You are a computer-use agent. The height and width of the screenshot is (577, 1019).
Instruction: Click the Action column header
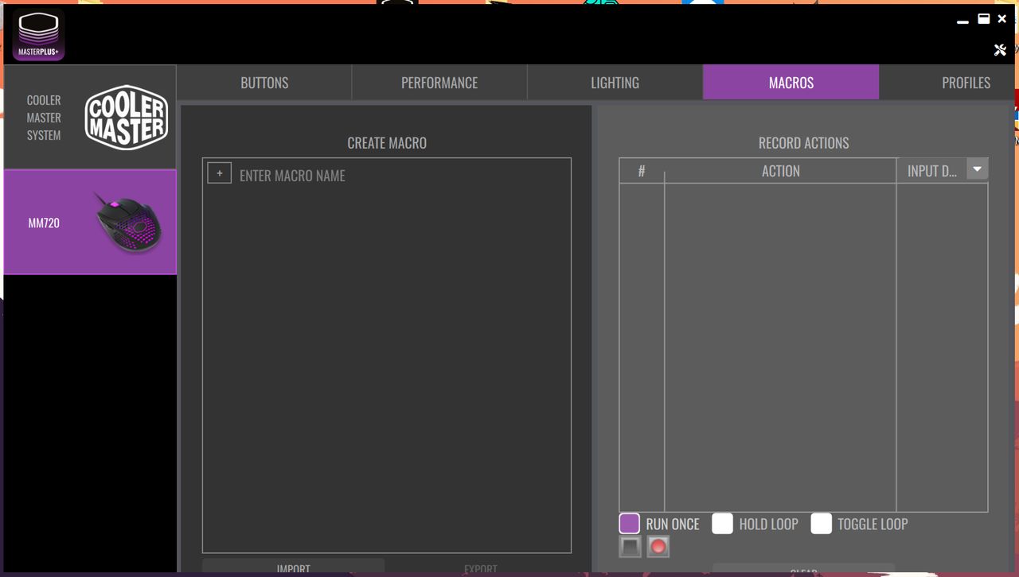click(780, 171)
